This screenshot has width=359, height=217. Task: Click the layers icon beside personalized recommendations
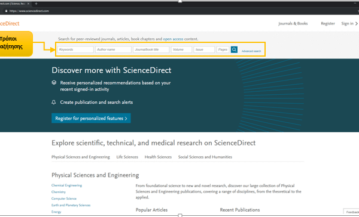pyautogui.click(x=54, y=82)
